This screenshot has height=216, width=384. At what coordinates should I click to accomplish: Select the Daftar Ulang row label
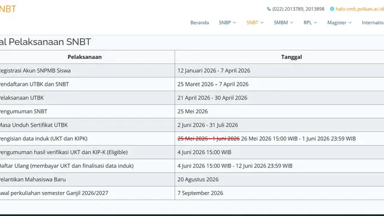[x=67, y=166]
